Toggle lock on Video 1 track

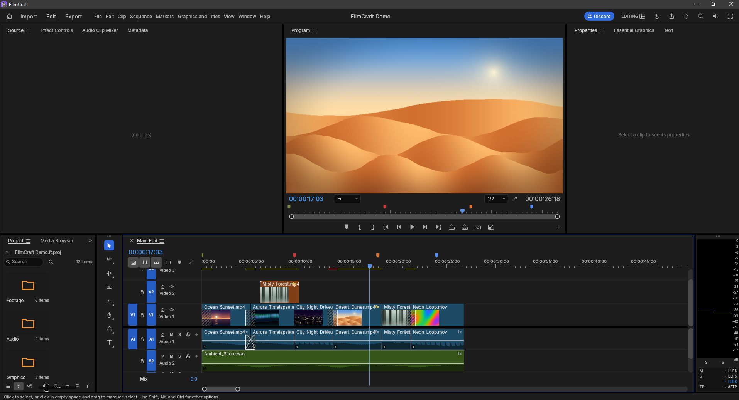point(142,315)
